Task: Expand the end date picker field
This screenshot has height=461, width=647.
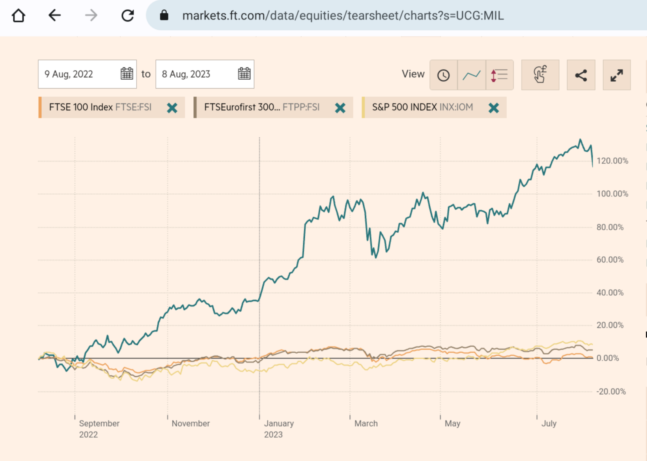Action: (194, 74)
